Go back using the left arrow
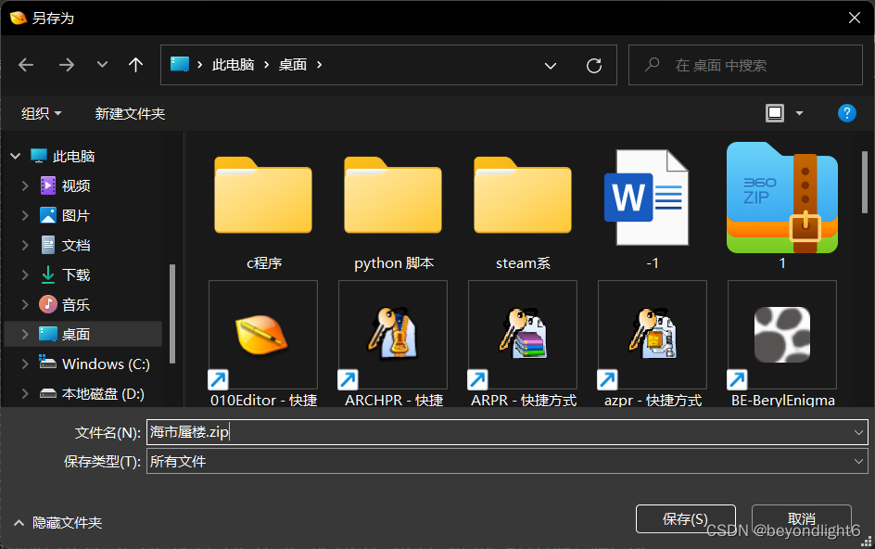This screenshot has height=549, width=875. point(26,65)
